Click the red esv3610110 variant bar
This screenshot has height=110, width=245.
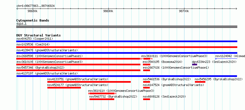click(102, 93)
